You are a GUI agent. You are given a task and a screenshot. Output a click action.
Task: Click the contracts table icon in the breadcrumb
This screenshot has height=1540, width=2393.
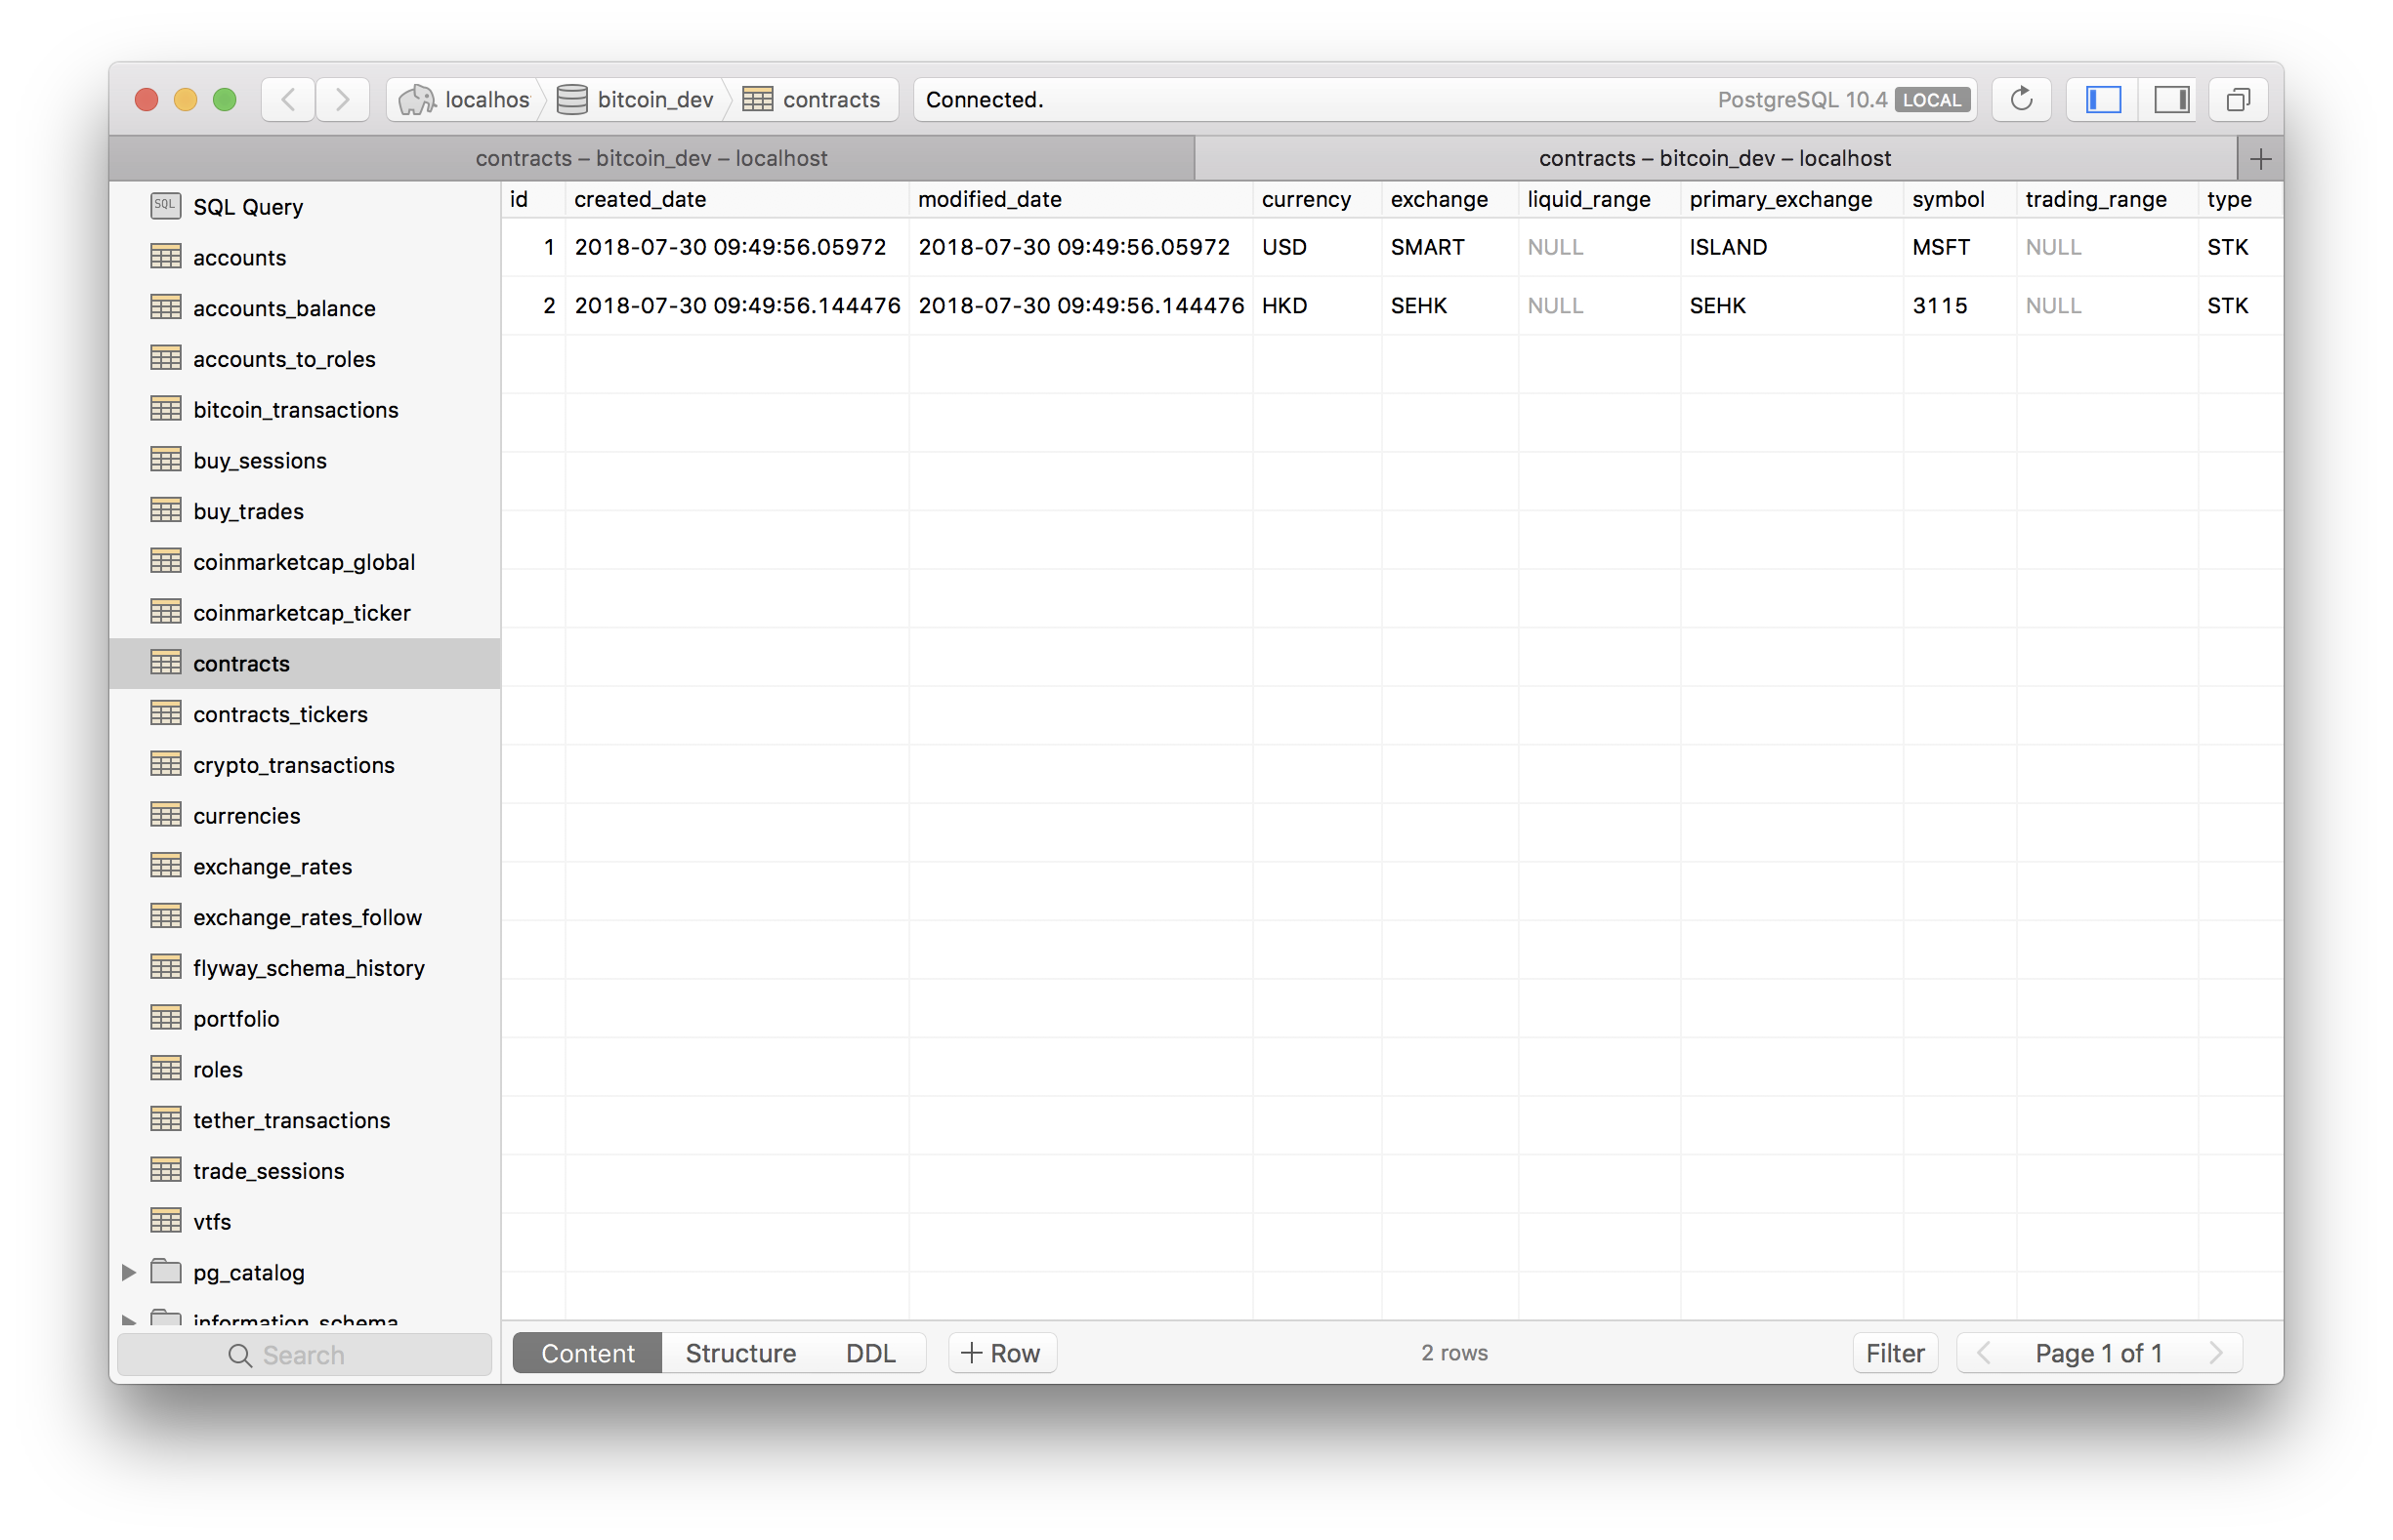point(758,99)
